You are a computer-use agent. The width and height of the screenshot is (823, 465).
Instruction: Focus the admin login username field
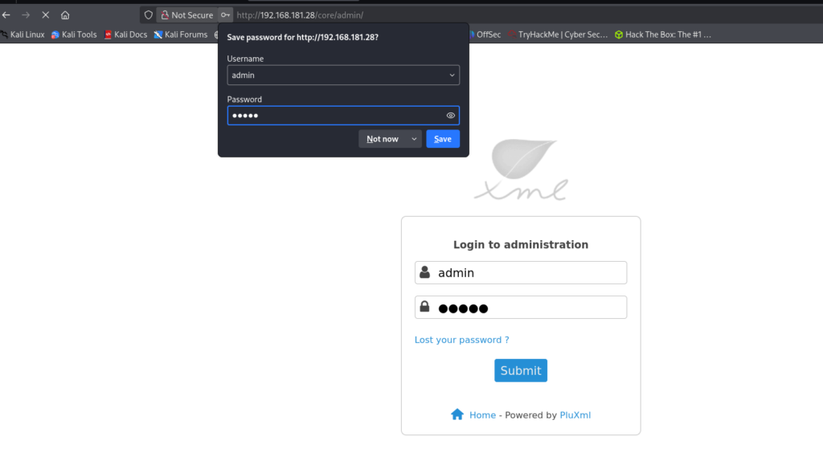click(529, 273)
